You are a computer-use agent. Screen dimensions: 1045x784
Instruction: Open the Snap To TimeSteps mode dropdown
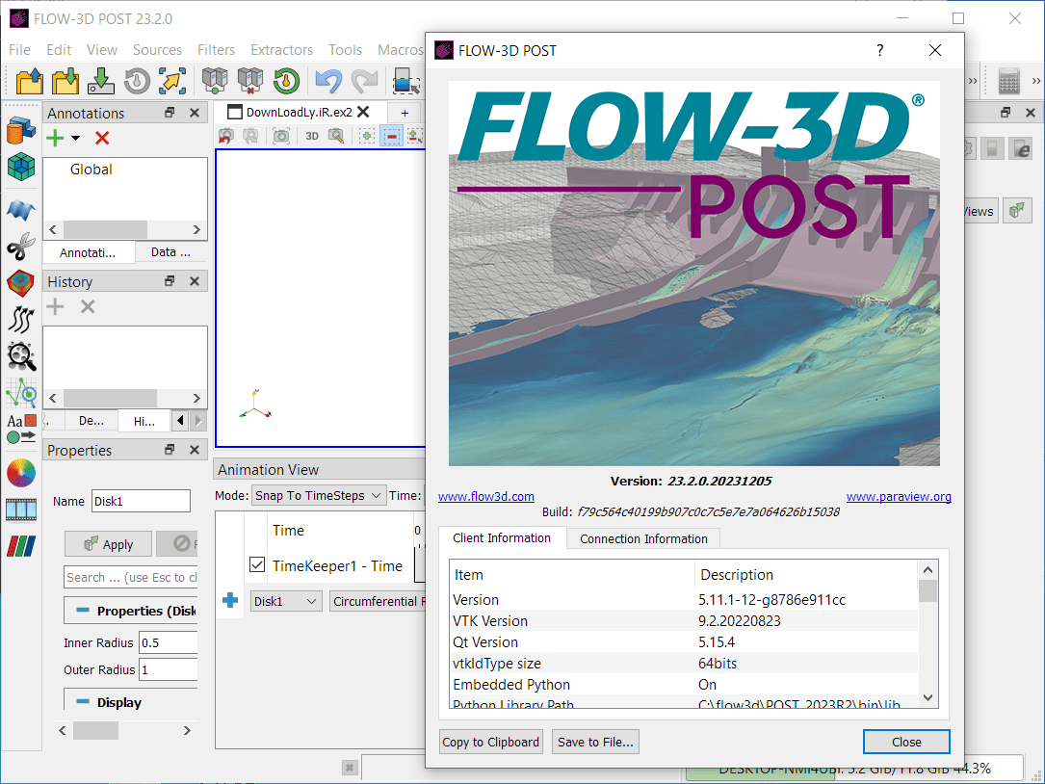coord(319,495)
